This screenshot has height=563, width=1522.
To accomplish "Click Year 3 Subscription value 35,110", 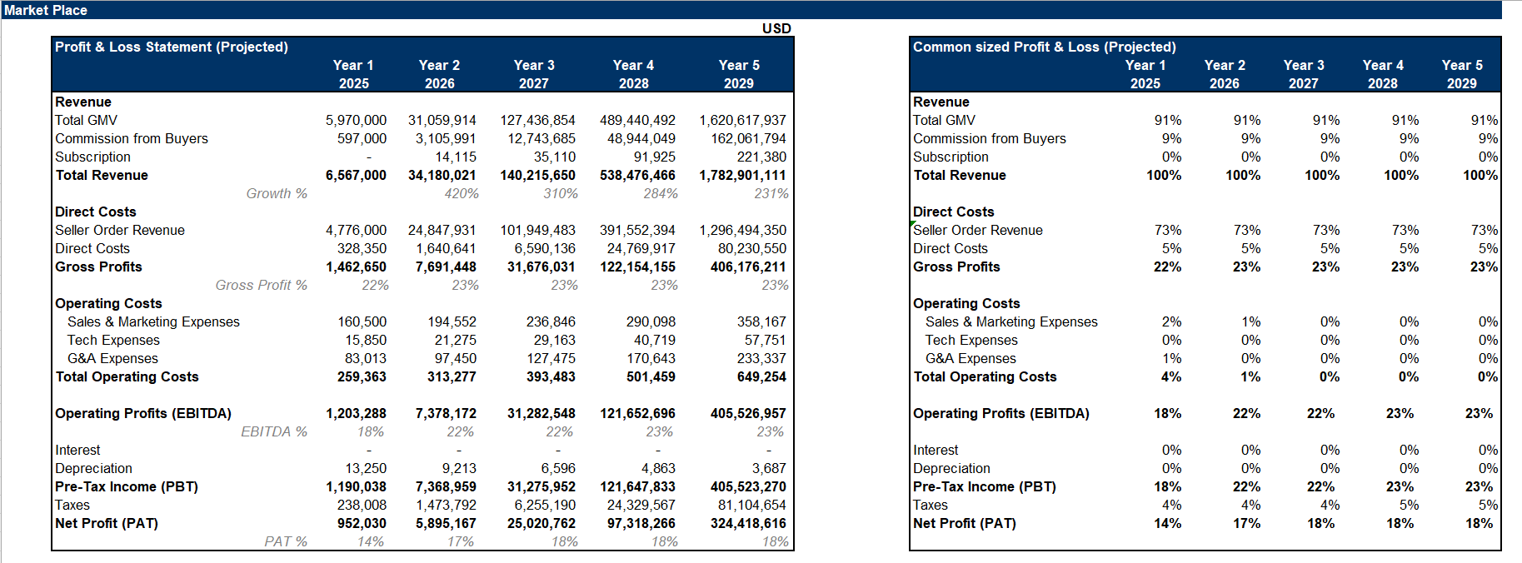I will point(554,157).
